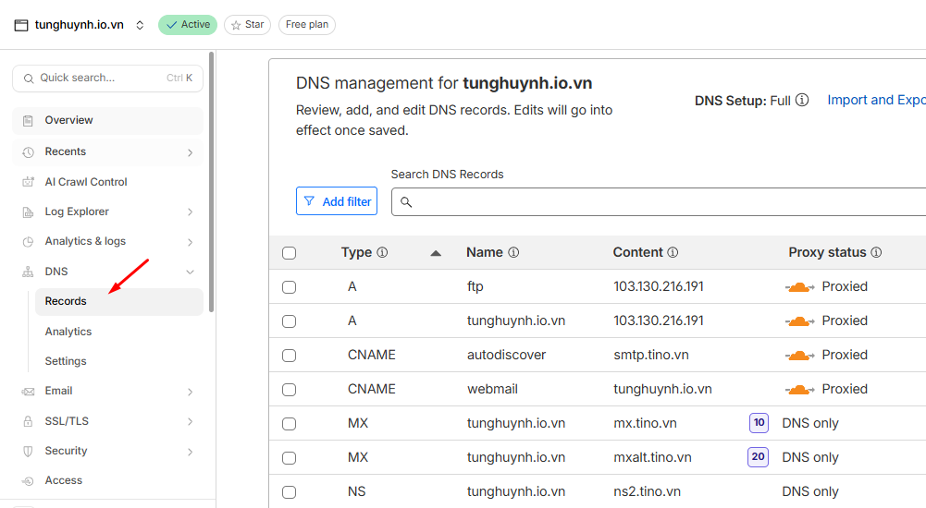The width and height of the screenshot is (926, 508).
Task: Click the Free plan badge
Action: coord(307,25)
